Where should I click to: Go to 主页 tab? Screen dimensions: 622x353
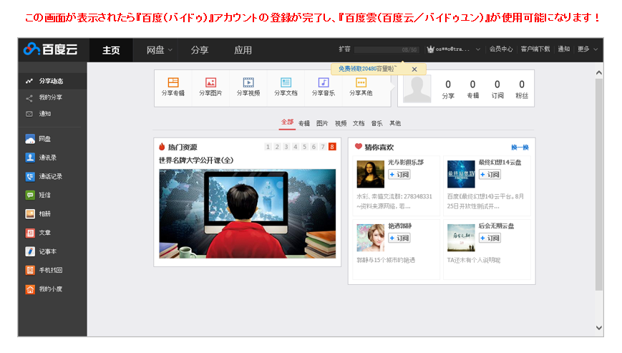[x=111, y=50]
